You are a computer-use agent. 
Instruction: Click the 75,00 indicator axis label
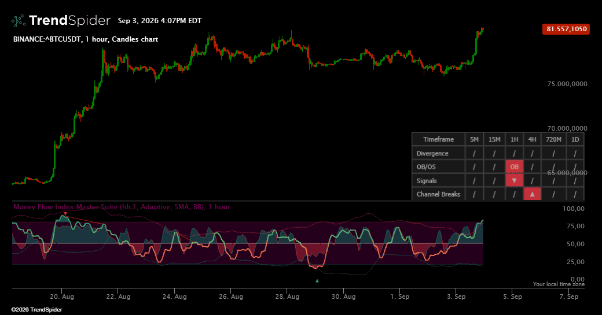575,226
